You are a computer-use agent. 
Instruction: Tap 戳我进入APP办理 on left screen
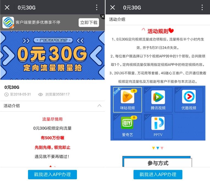pyautogui.click(x=52, y=174)
